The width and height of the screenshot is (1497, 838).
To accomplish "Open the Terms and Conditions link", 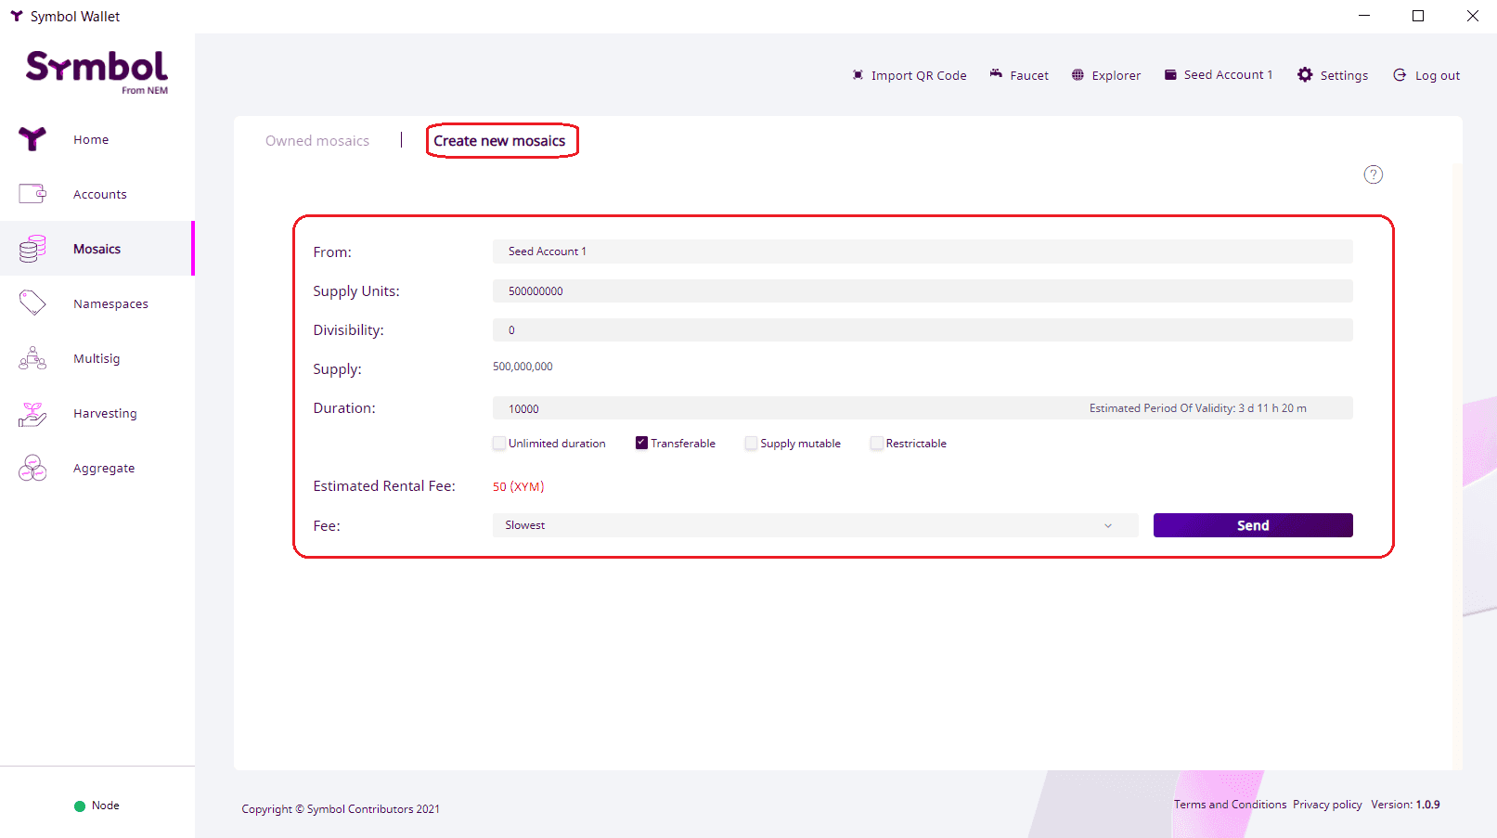I will [x=1230, y=805].
